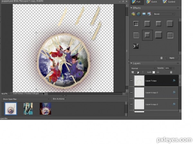Screen dimensions: 193x144
Task: Delete layer using Layers panel trash icon
Action: [171, 72]
